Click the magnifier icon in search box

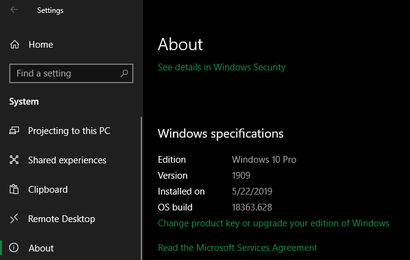coord(124,73)
